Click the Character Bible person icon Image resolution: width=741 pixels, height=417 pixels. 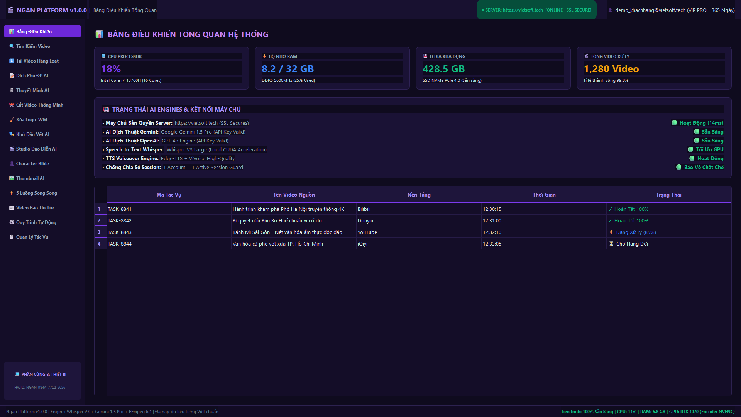pyautogui.click(x=12, y=164)
